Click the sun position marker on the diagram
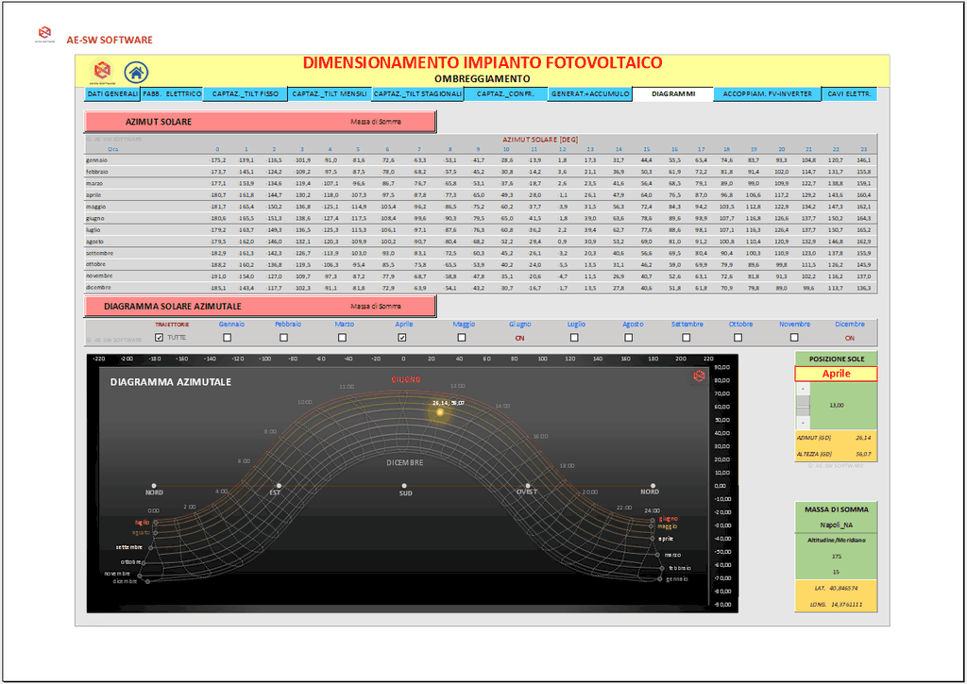 pyautogui.click(x=440, y=412)
